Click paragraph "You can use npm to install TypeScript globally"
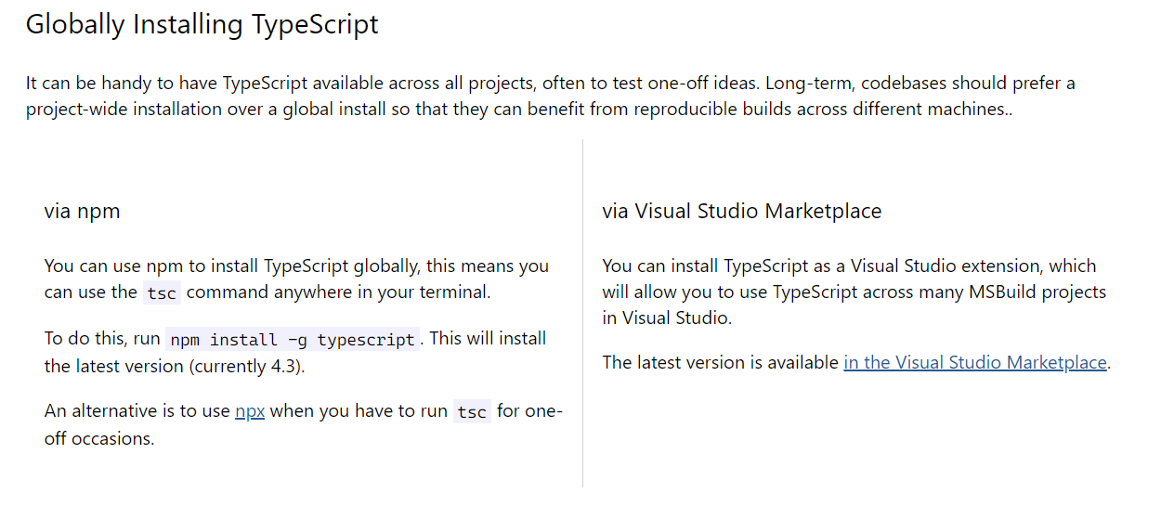1161x506 pixels. (x=296, y=279)
